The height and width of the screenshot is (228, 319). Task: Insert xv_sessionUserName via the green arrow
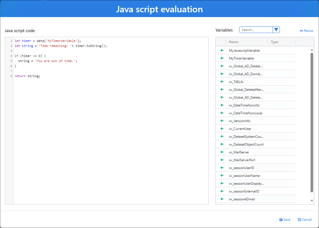(x=222, y=175)
